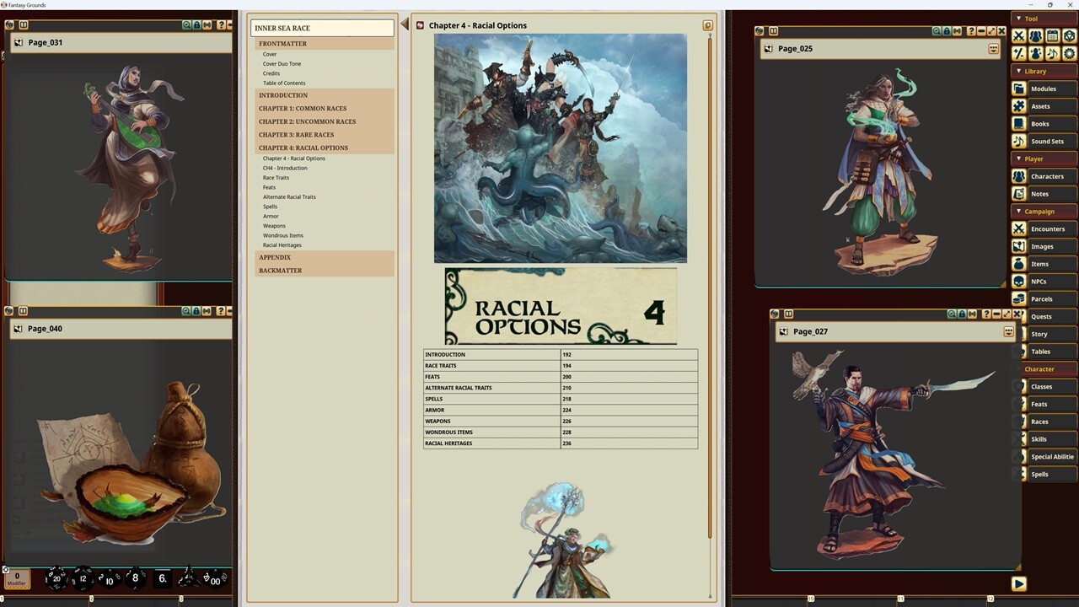This screenshot has height=607, width=1079.
Task: Switch to the Character sidebar tab
Action: tap(1039, 369)
